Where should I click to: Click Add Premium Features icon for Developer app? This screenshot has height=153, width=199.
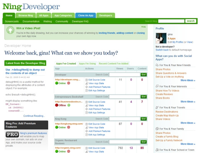pos(86,87)
